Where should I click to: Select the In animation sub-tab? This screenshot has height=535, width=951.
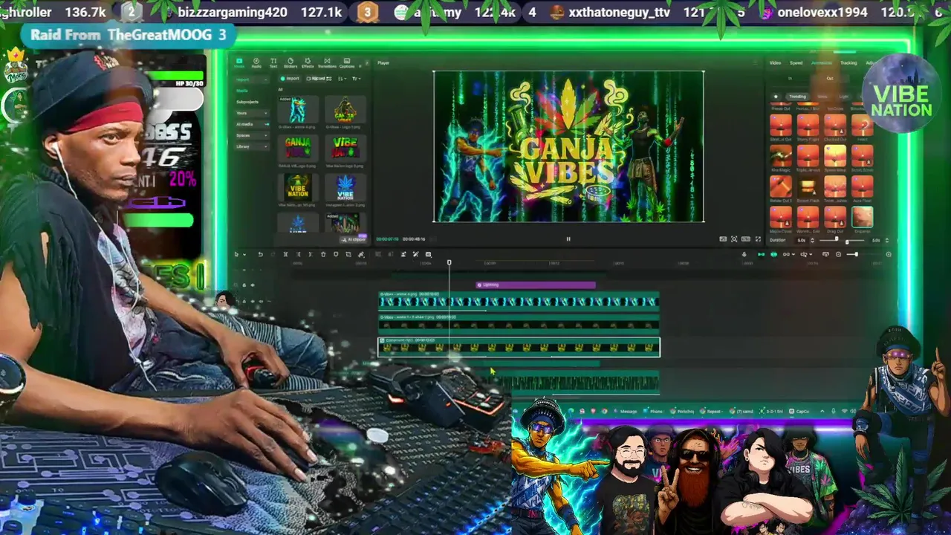[x=790, y=78]
